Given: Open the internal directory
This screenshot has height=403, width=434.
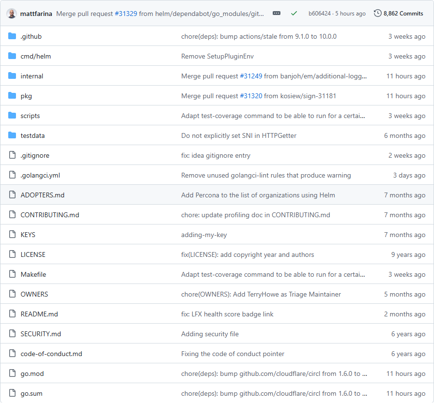Looking at the screenshot, I should [x=32, y=76].
